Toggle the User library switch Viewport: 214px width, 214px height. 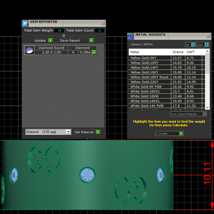[207, 45]
